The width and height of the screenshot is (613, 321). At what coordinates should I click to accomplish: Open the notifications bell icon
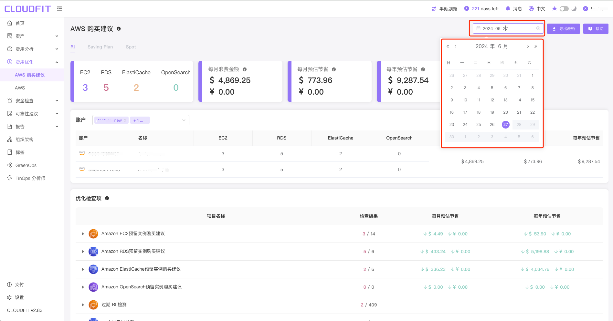tap(508, 9)
